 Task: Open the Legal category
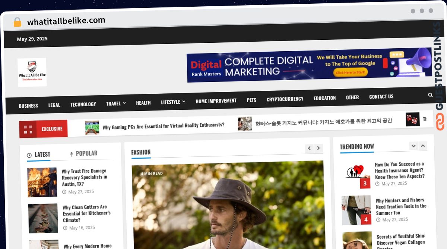pos(54,105)
